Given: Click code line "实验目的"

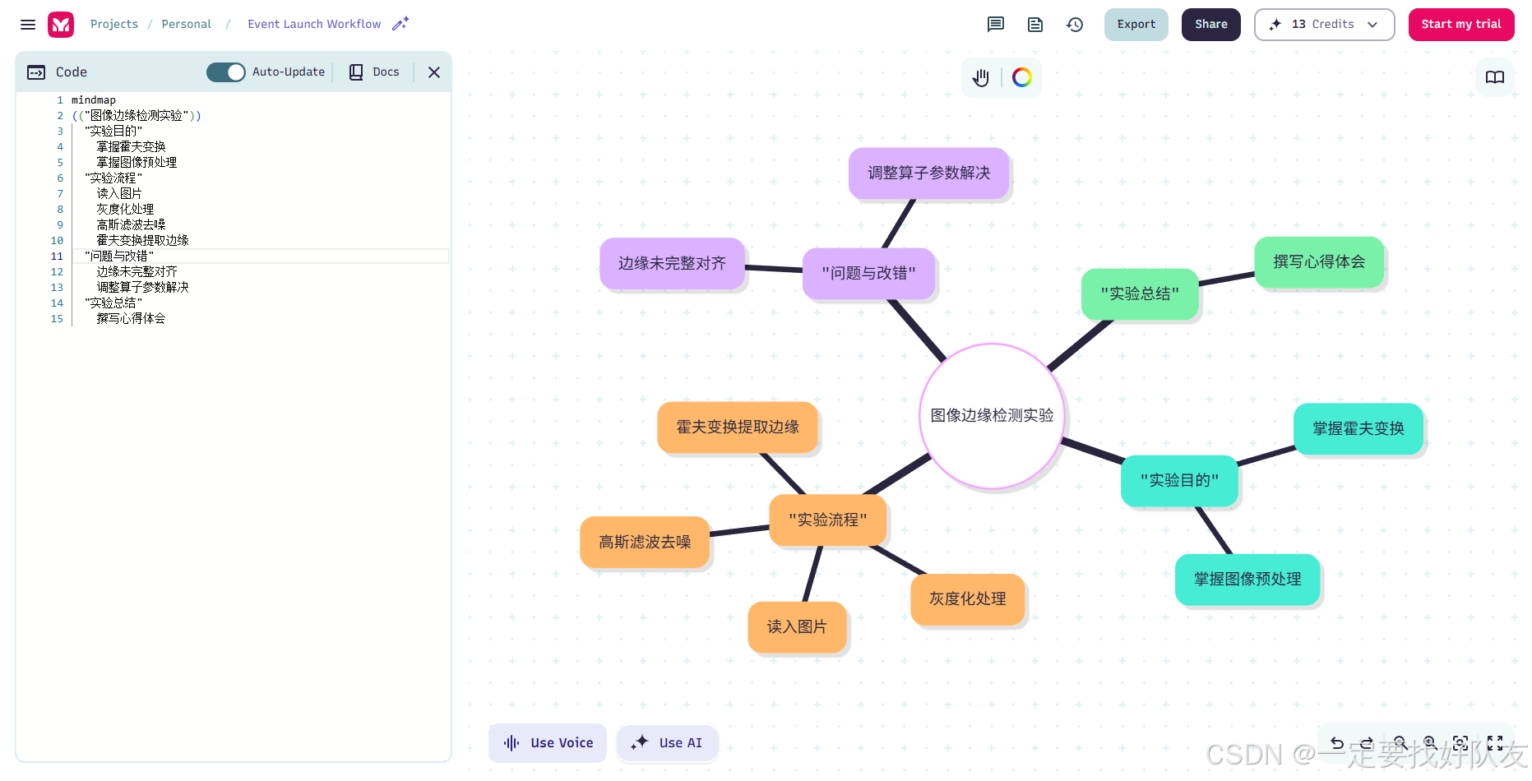Looking at the screenshot, I should click(113, 132).
